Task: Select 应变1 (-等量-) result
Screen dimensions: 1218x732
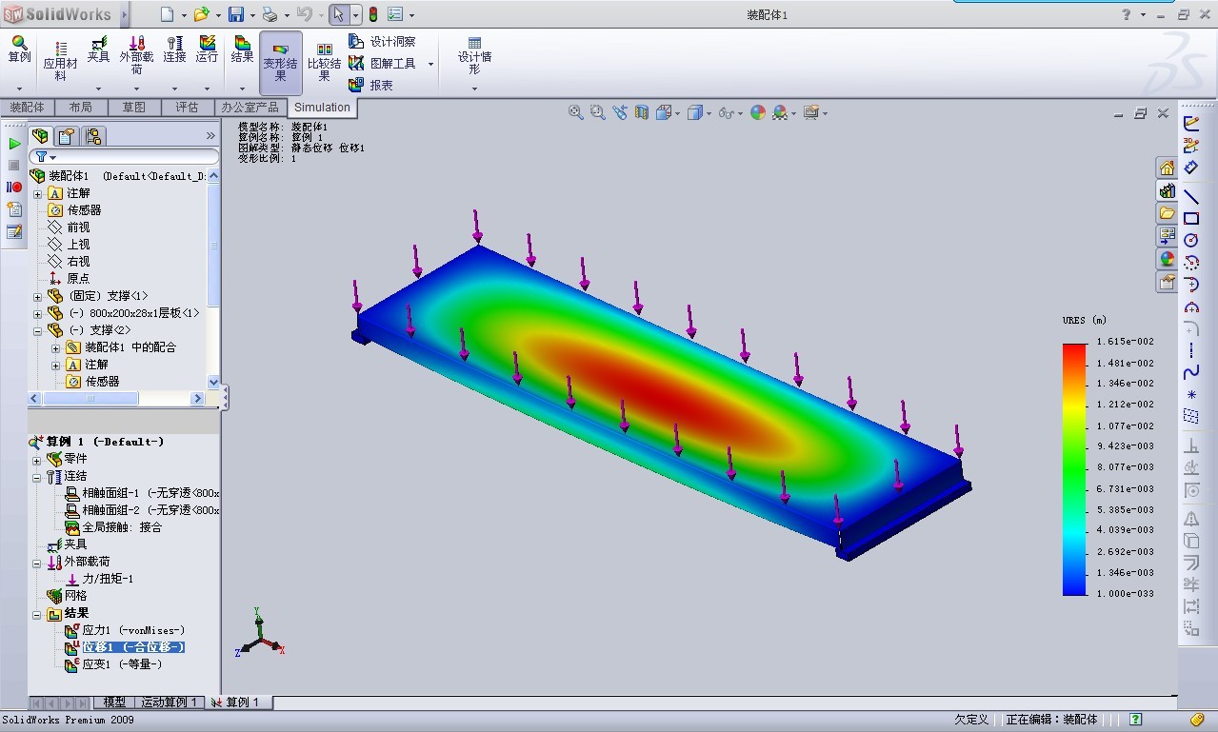Action: click(122, 664)
